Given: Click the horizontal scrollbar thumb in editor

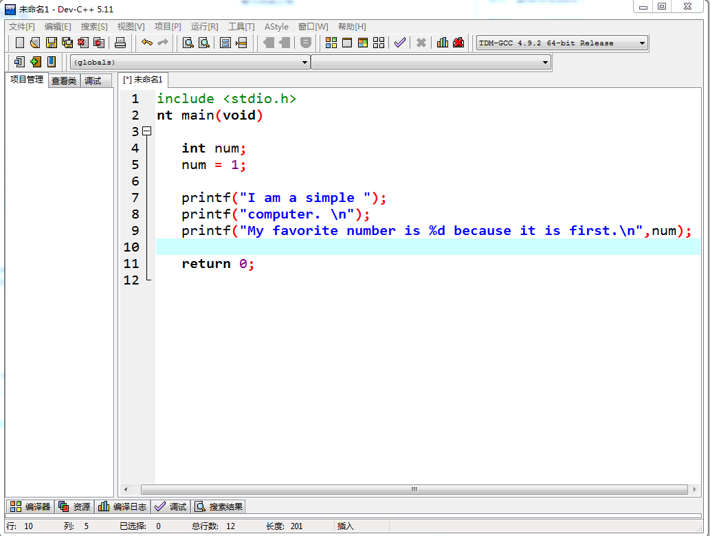Looking at the screenshot, I should click(x=414, y=489).
